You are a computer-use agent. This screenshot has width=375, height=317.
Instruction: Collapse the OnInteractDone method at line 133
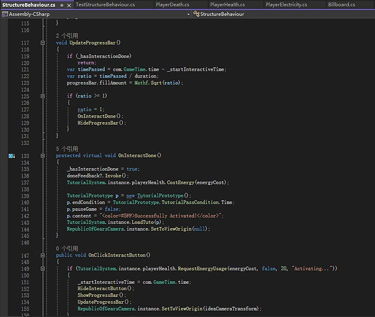[42, 156]
